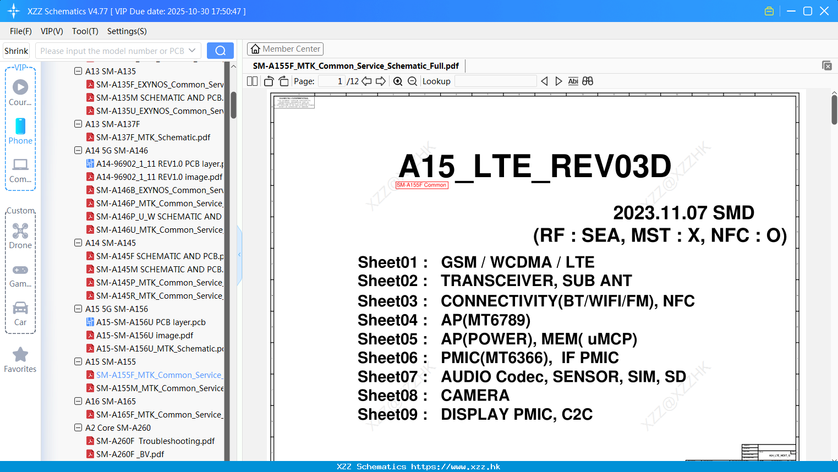
Task: Open File menu
Action: (x=21, y=31)
